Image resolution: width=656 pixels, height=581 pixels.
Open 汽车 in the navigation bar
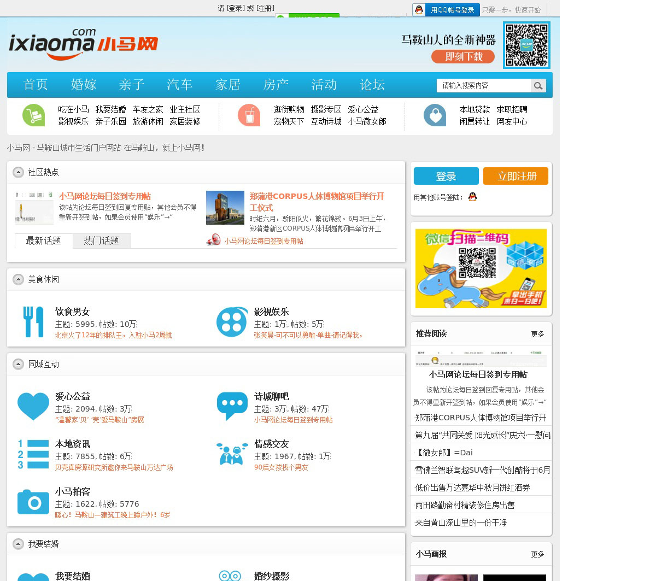[180, 85]
